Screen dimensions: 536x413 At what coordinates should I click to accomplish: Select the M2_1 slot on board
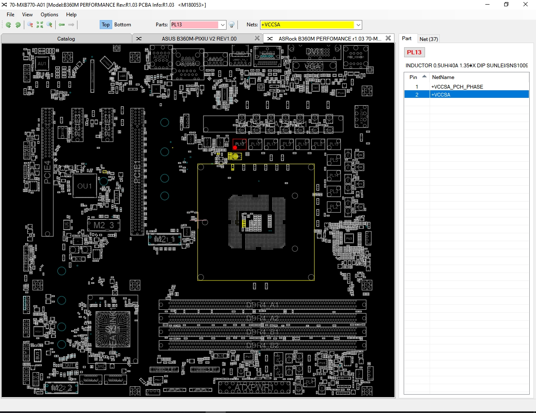pyautogui.click(x=165, y=239)
